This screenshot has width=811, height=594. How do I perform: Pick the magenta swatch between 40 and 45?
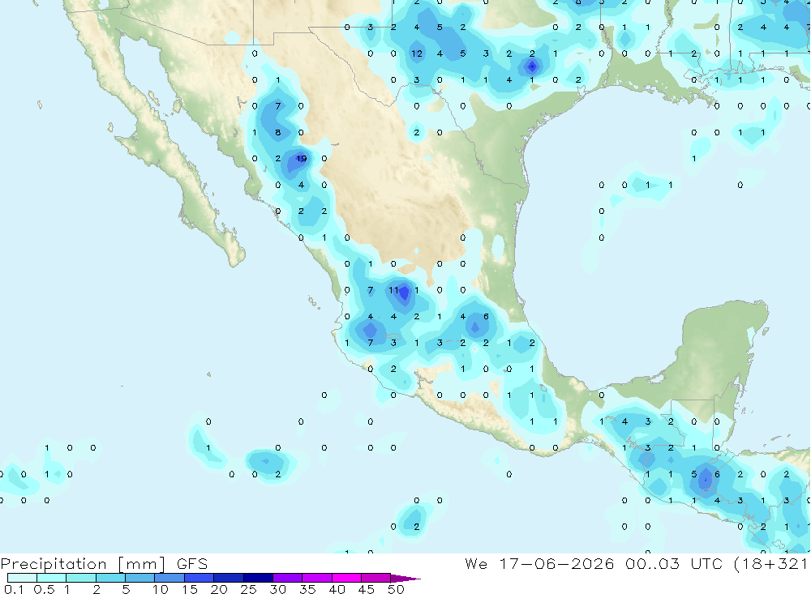[346, 578]
